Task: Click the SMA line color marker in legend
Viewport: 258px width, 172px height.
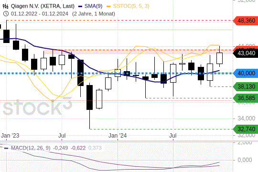Action: [x=80, y=7]
